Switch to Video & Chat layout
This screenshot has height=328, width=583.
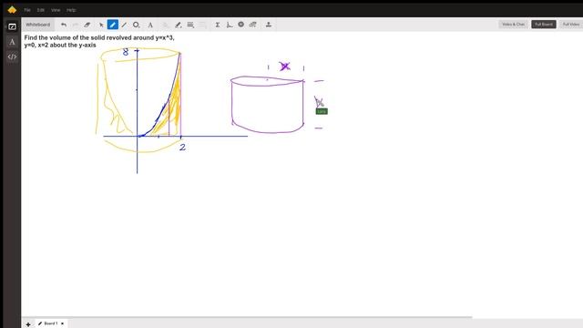point(513,25)
